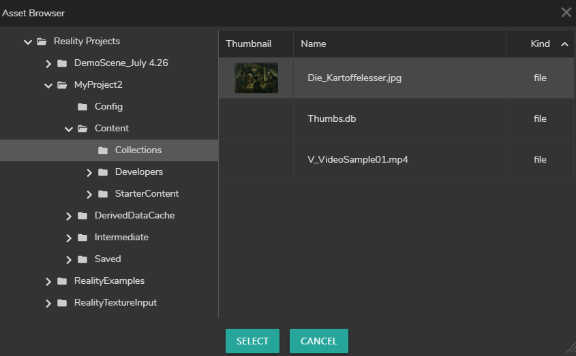Click the StarterContent folder icon
This screenshot has height=356, width=576.
(103, 194)
